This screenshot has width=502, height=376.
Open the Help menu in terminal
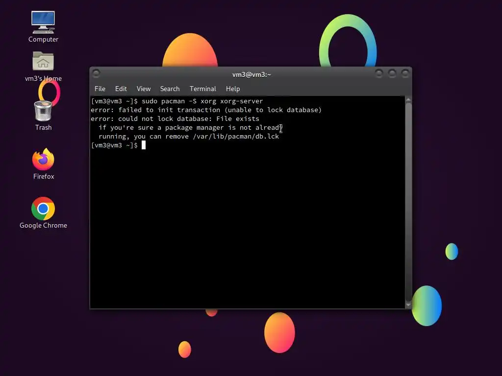tap(233, 89)
